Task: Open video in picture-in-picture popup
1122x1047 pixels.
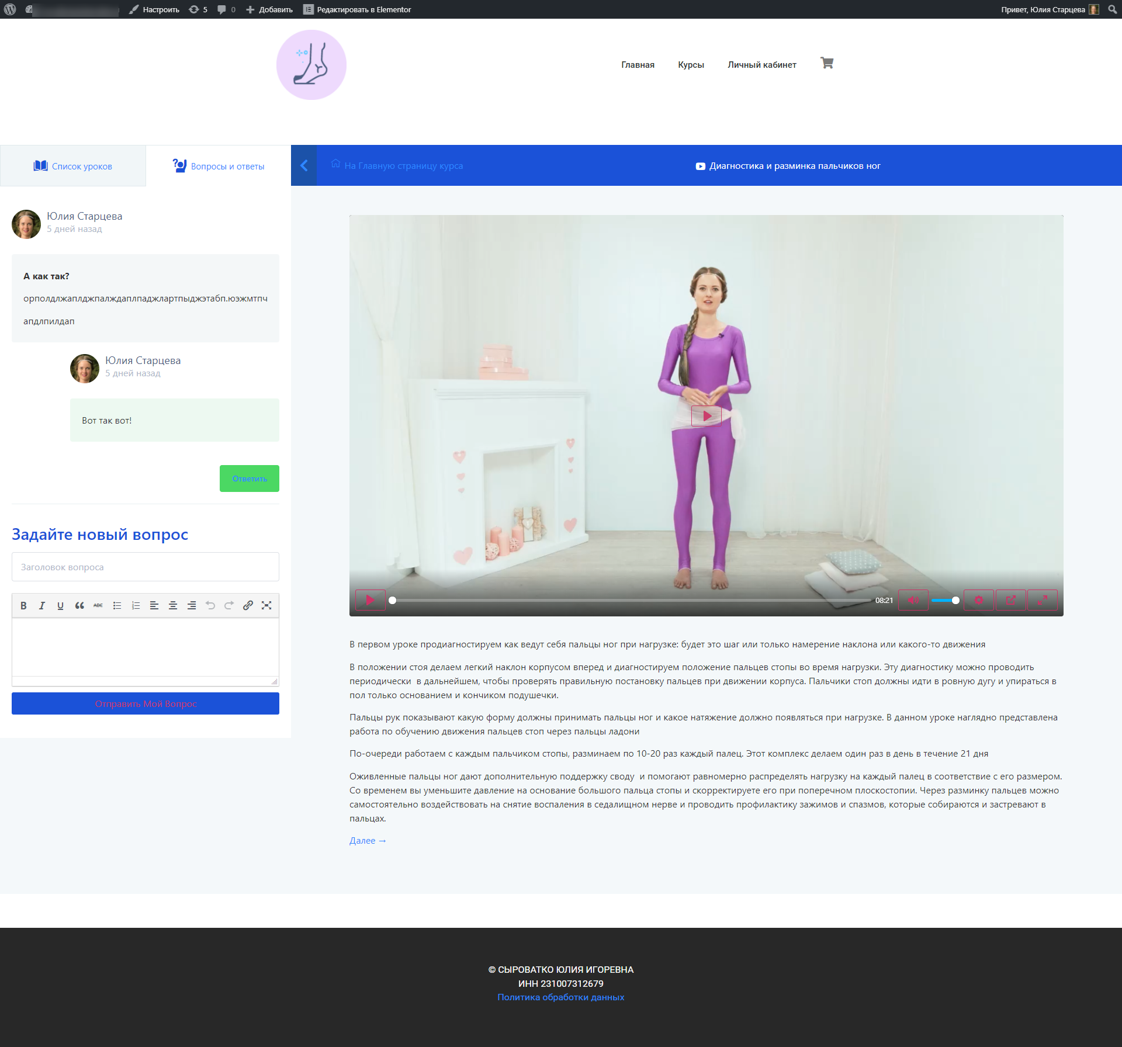Action: (1010, 600)
